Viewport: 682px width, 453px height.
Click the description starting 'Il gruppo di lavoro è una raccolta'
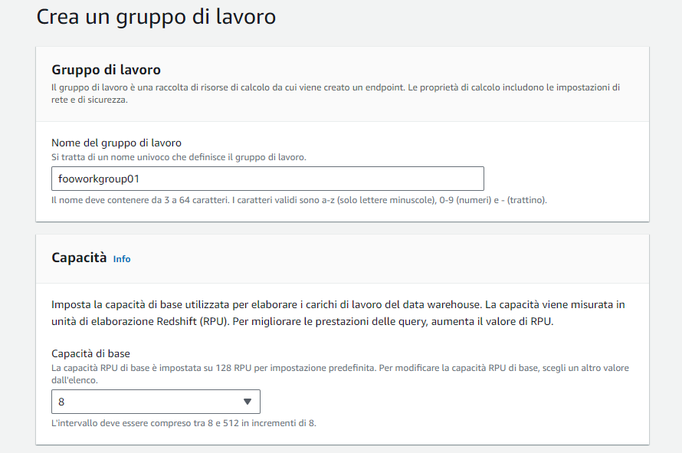(x=336, y=94)
